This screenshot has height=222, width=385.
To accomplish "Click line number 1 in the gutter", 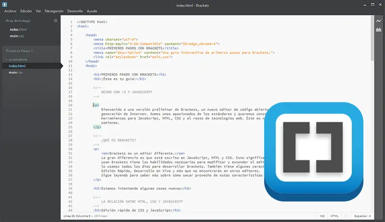I will pos(71,22).
